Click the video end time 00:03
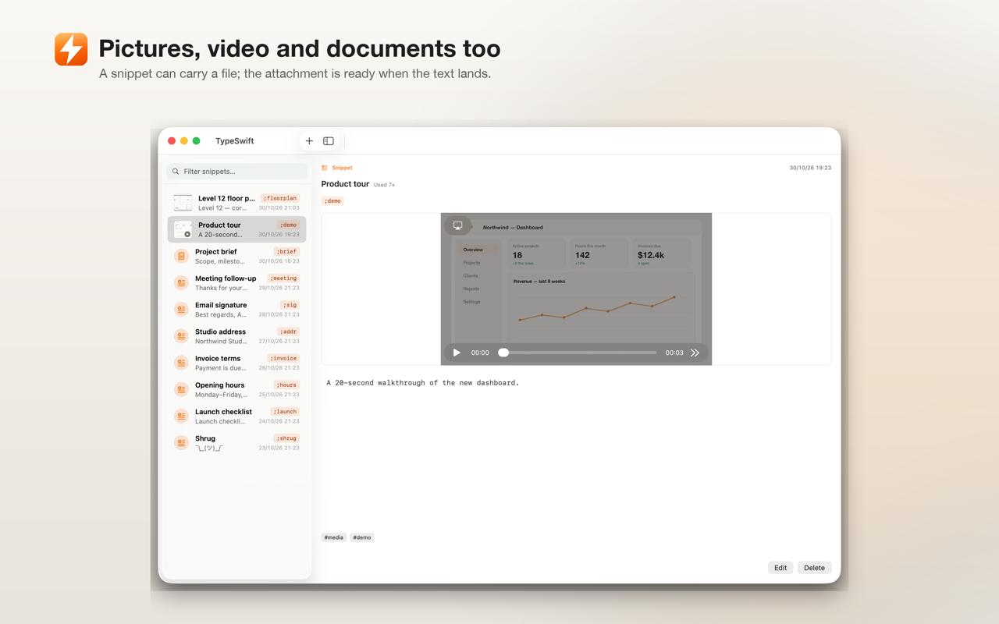999x624 pixels. click(674, 353)
